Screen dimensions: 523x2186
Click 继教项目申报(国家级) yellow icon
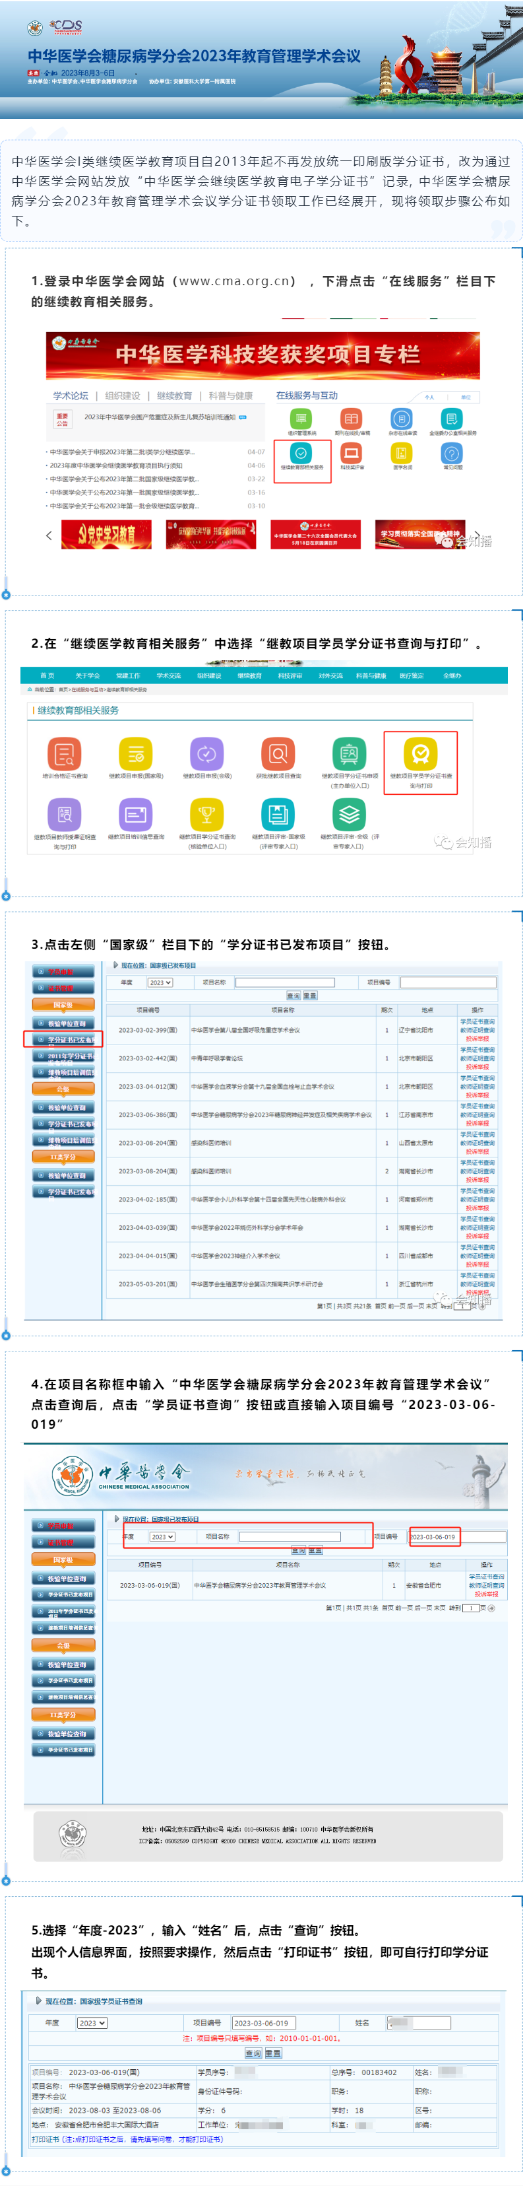pos(136,753)
